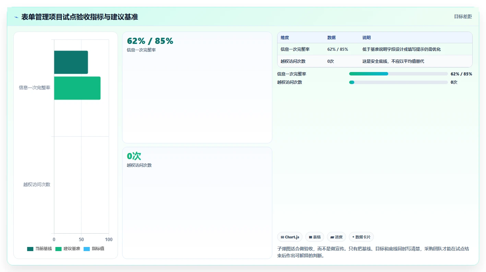
Task: Click the 信息一次完整率 caption under 62% / 85% card
Action: 141,50
